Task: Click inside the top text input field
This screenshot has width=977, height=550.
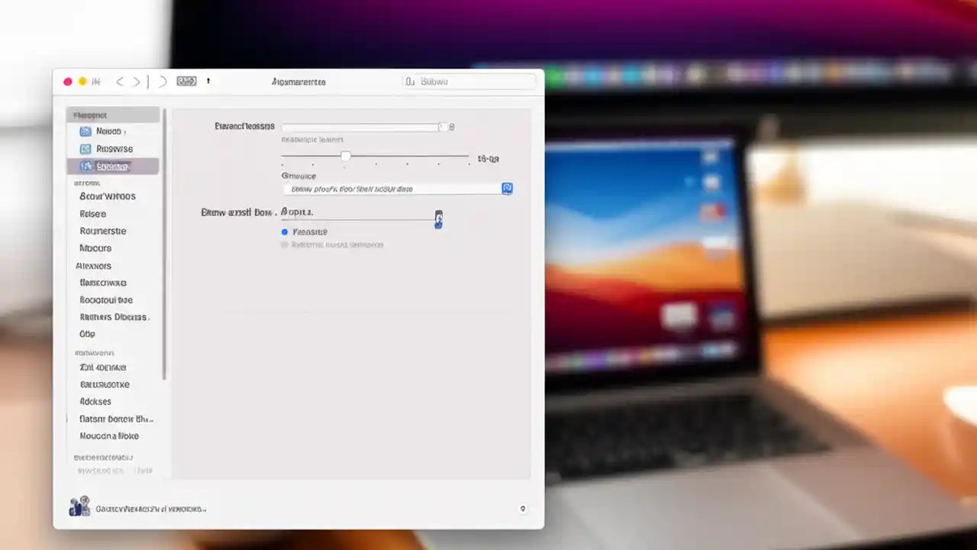Action: (x=359, y=127)
